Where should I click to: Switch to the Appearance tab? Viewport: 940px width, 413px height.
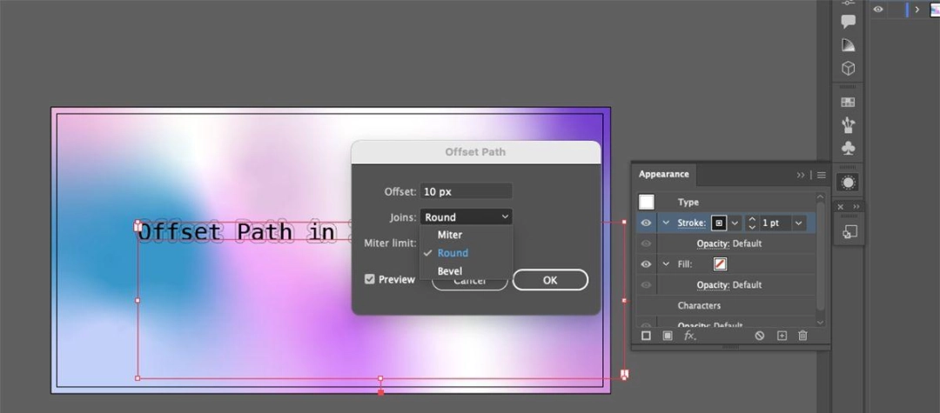[x=663, y=174]
